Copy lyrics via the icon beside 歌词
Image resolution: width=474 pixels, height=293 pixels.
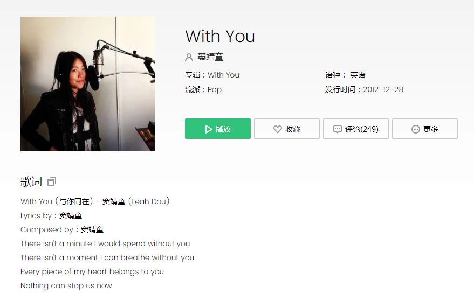(52, 182)
